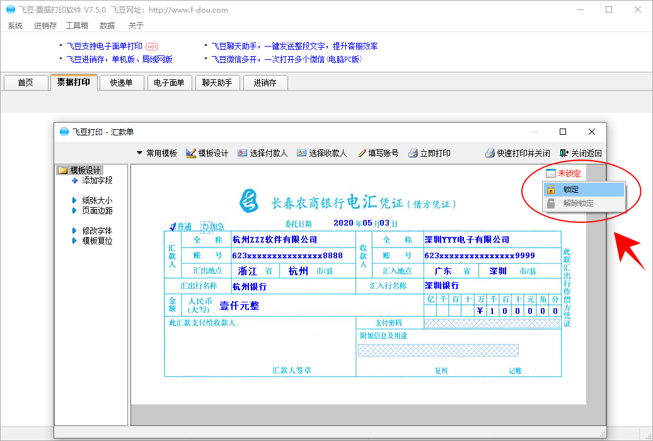Minimize the 飞豆打印 - 汇款单 window

click(535, 132)
